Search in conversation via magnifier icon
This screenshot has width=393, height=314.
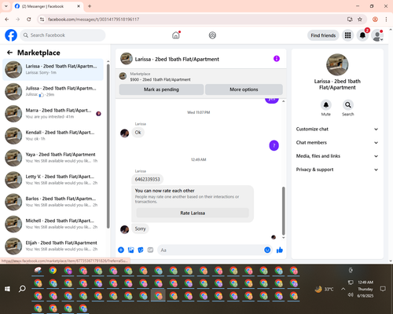347,105
